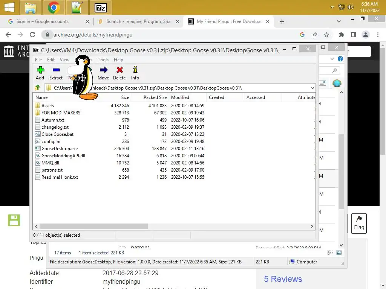The height and width of the screenshot is (289, 386).
Task: Select Read me! Honk.txt file
Action: [x=60, y=177]
